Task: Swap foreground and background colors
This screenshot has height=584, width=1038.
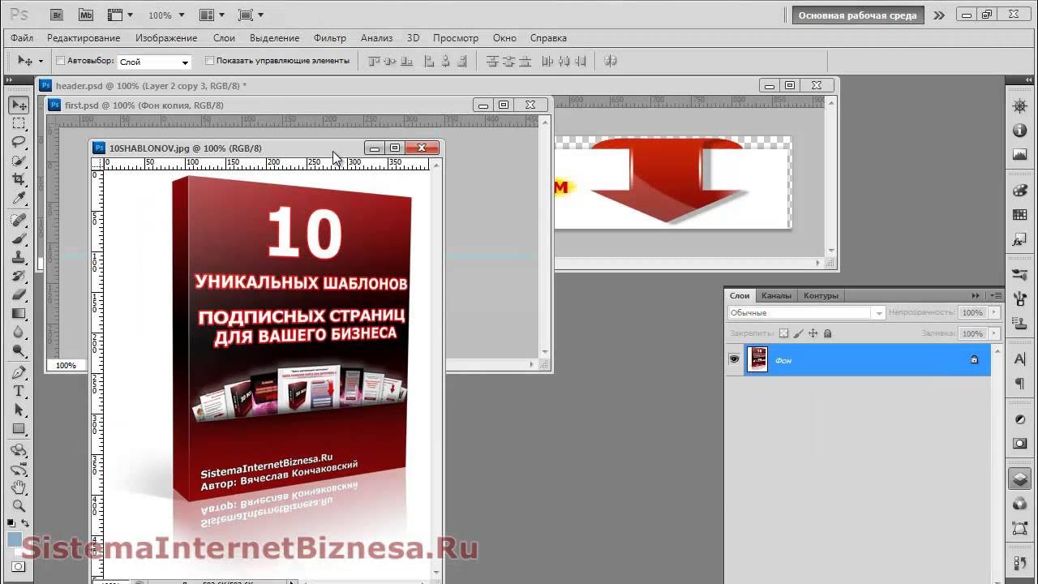Action: pyautogui.click(x=25, y=523)
